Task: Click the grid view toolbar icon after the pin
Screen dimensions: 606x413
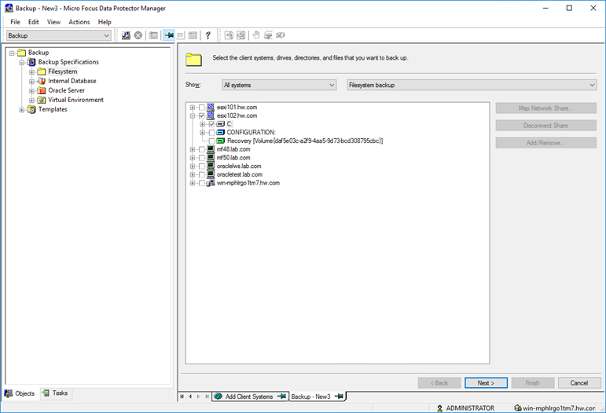Action: coord(181,35)
